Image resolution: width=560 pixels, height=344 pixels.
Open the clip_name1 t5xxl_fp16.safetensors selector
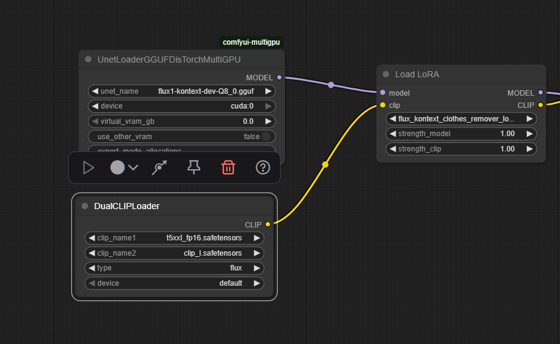tap(174, 238)
